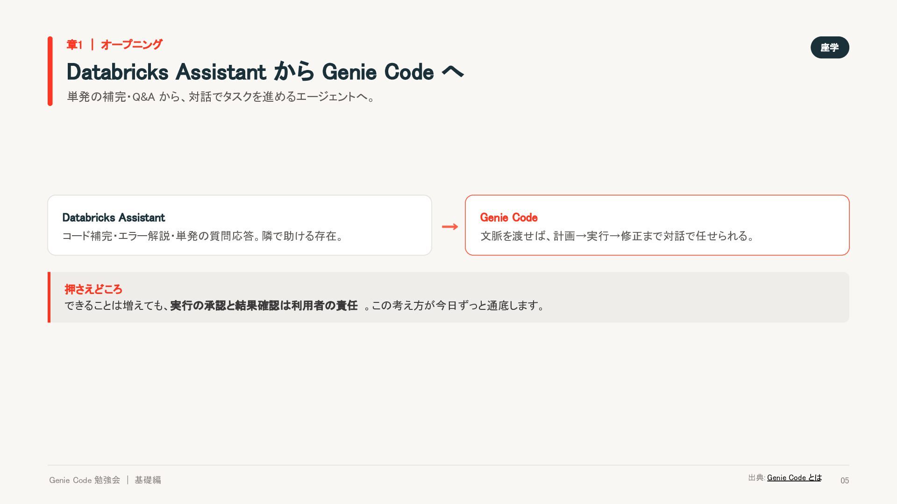This screenshot has height=504, width=897.
Task: Click the text 'この考え方が今日ずっと通底します'
Action: click(454, 306)
